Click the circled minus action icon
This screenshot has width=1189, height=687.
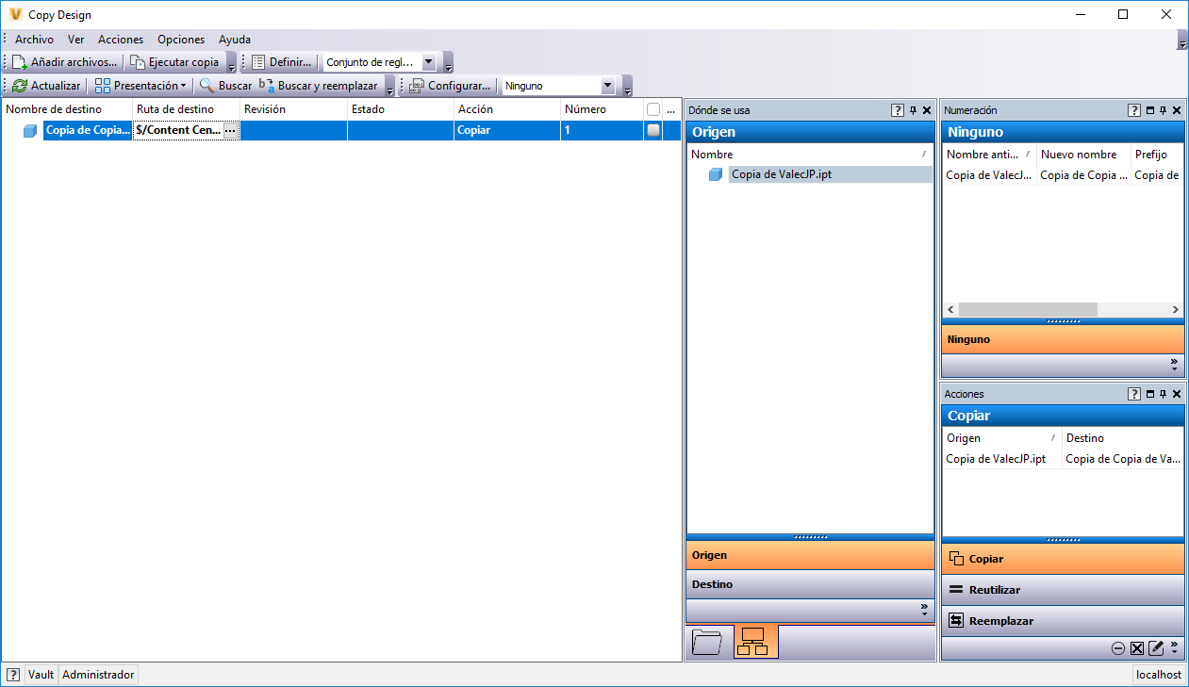1118,648
